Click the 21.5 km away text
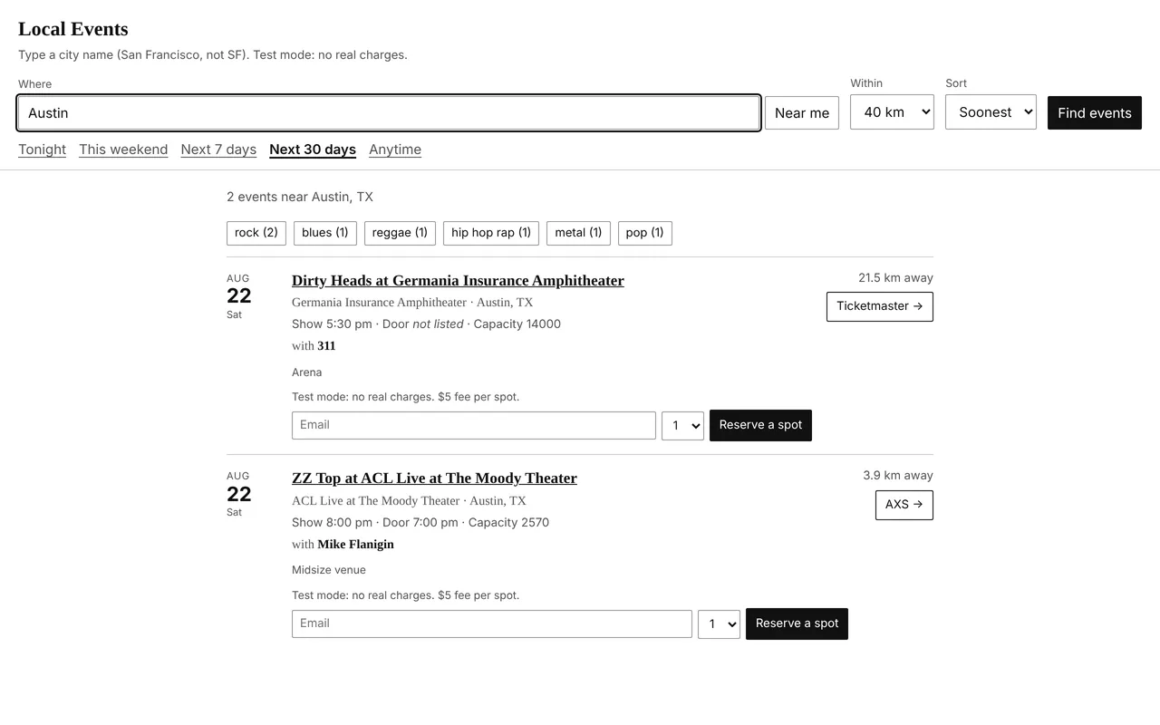 click(895, 278)
